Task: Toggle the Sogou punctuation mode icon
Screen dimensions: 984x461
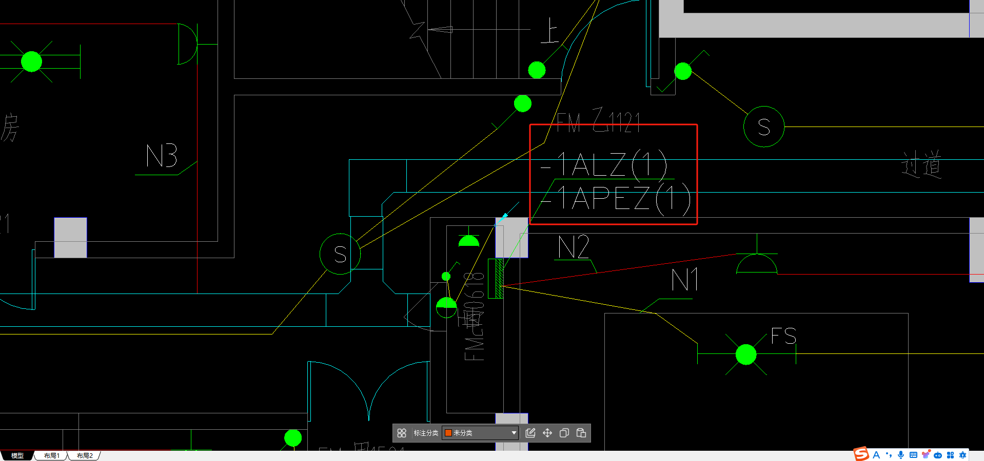Action: pyautogui.click(x=889, y=455)
